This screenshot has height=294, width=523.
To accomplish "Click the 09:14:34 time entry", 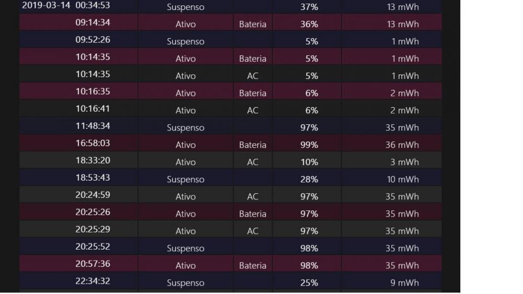I will click(93, 22).
